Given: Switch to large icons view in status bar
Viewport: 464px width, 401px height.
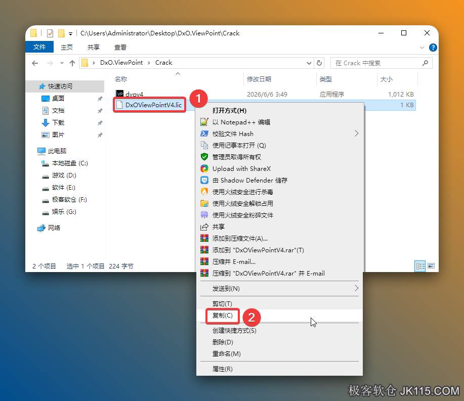Looking at the screenshot, I should point(431,266).
